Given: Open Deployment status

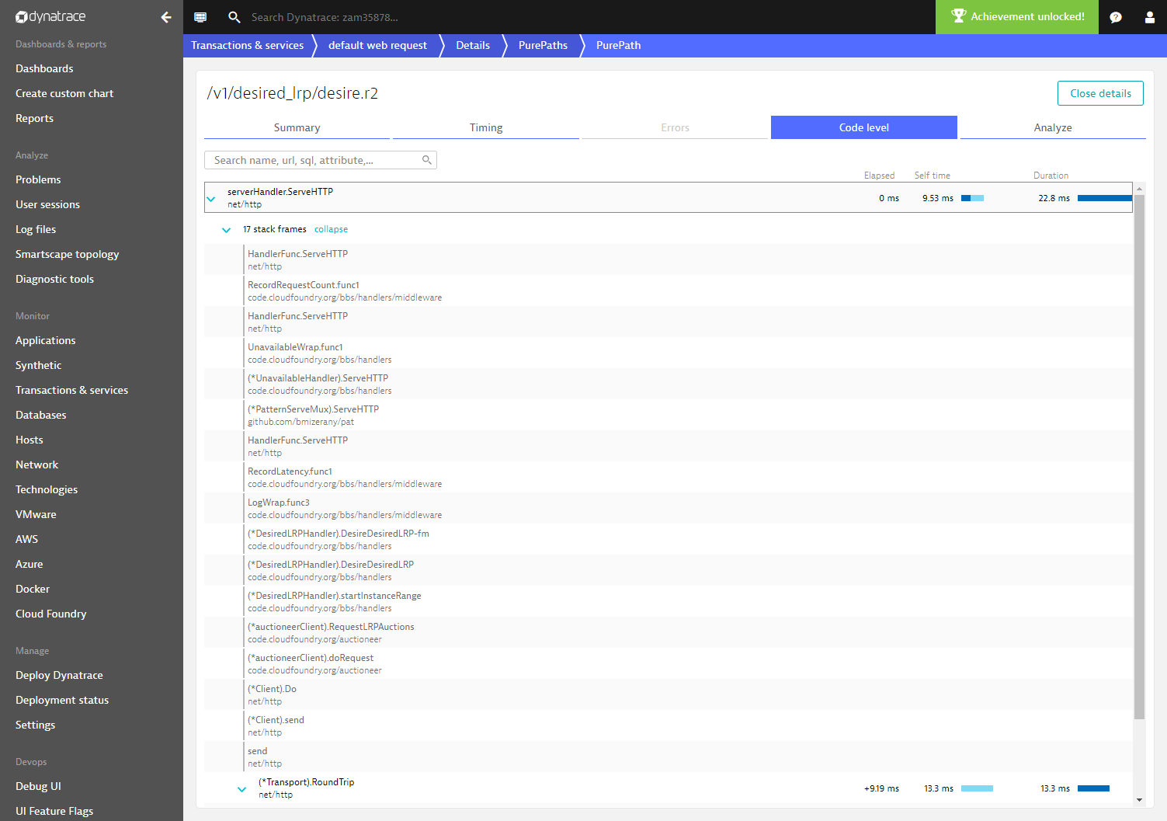Looking at the screenshot, I should pos(62,700).
